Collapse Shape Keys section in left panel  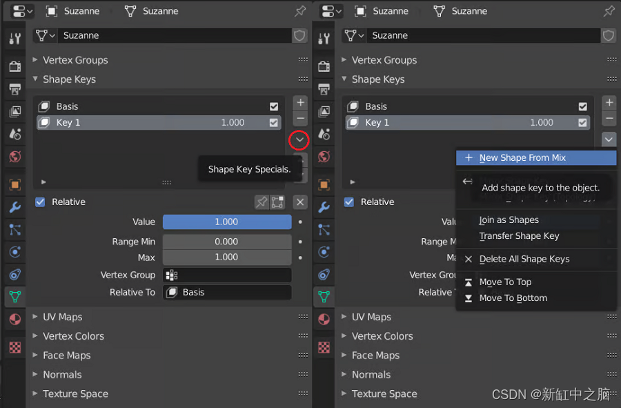[x=69, y=79]
